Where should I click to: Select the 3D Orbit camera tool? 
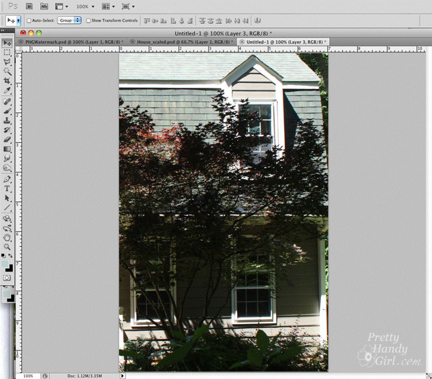pos(7,228)
